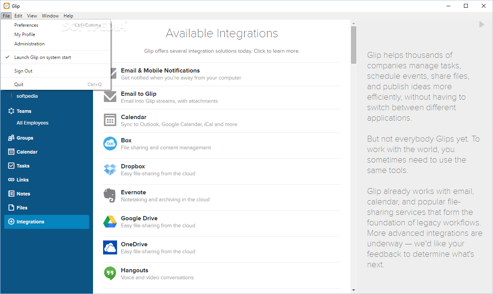Collapse the right info panel with arrow

481,24
